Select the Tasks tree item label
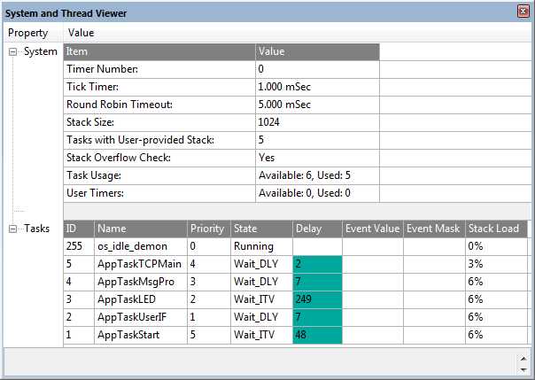Viewport: 535px width, 380px height. click(x=36, y=229)
